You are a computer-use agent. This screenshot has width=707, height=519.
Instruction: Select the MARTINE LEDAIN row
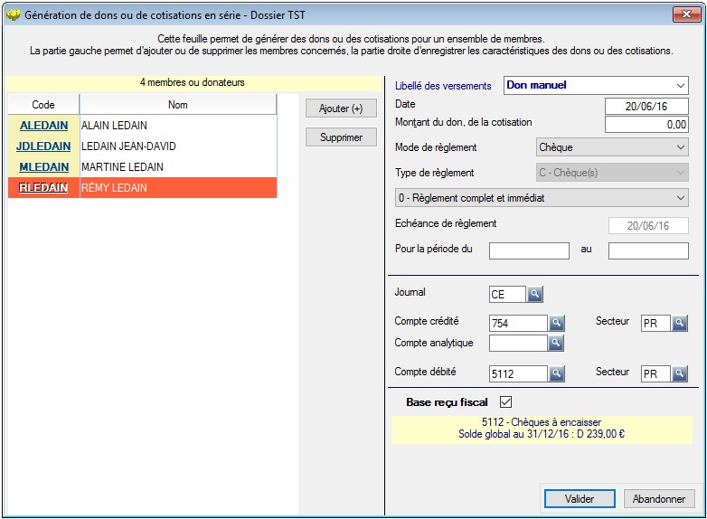point(177,167)
